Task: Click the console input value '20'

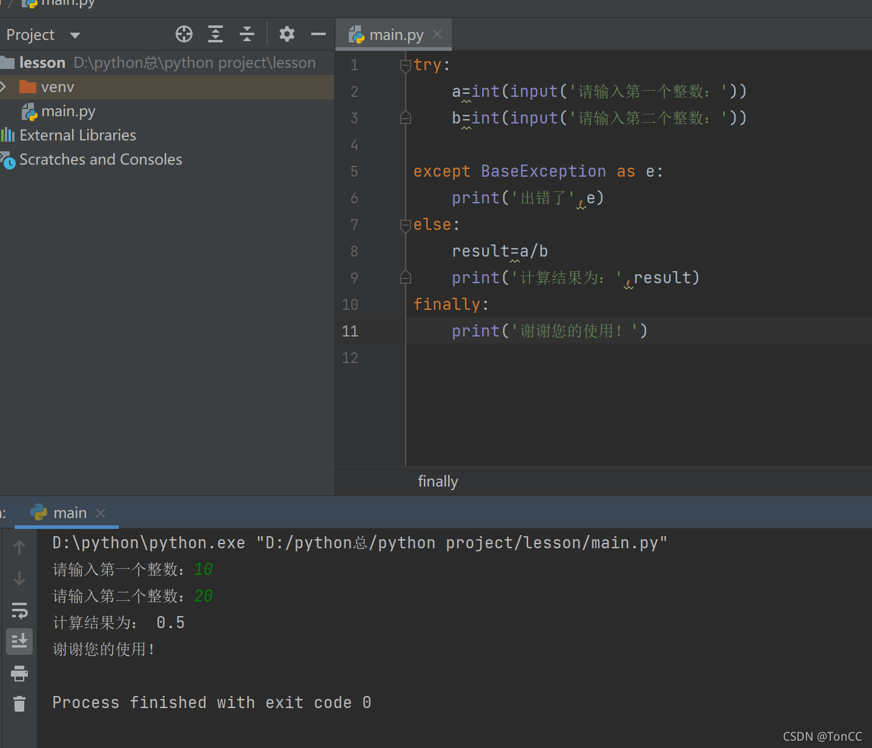Action: [203, 596]
